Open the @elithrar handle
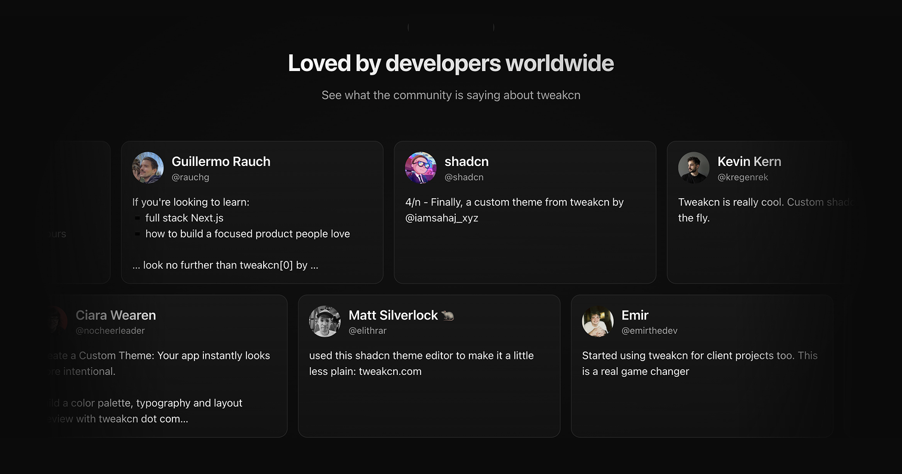The height and width of the screenshot is (474, 902). (x=367, y=331)
